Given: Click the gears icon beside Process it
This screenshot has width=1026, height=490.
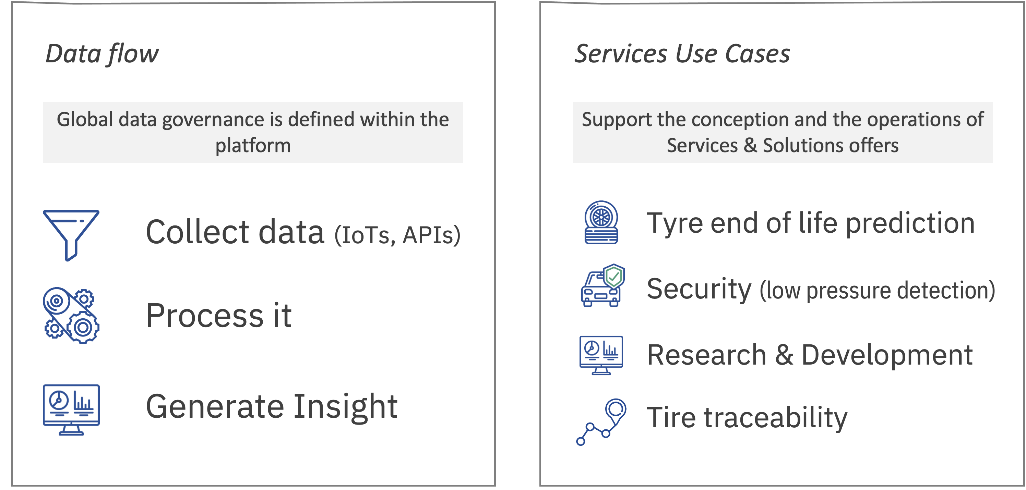Looking at the screenshot, I should click(71, 315).
